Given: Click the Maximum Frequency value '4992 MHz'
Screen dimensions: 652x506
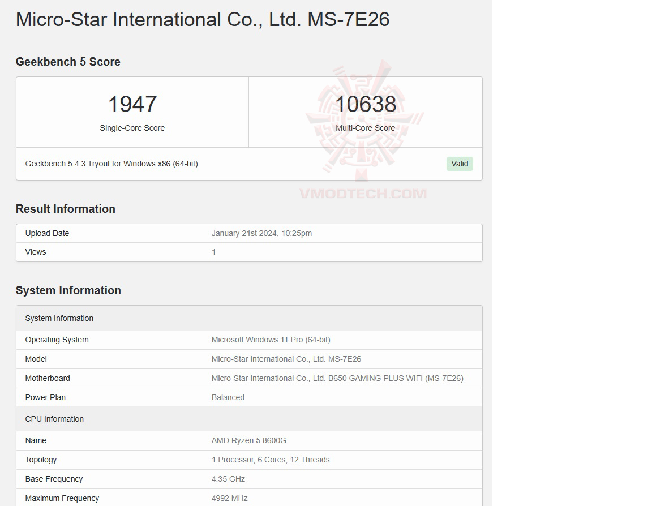Looking at the screenshot, I should click(x=229, y=498).
